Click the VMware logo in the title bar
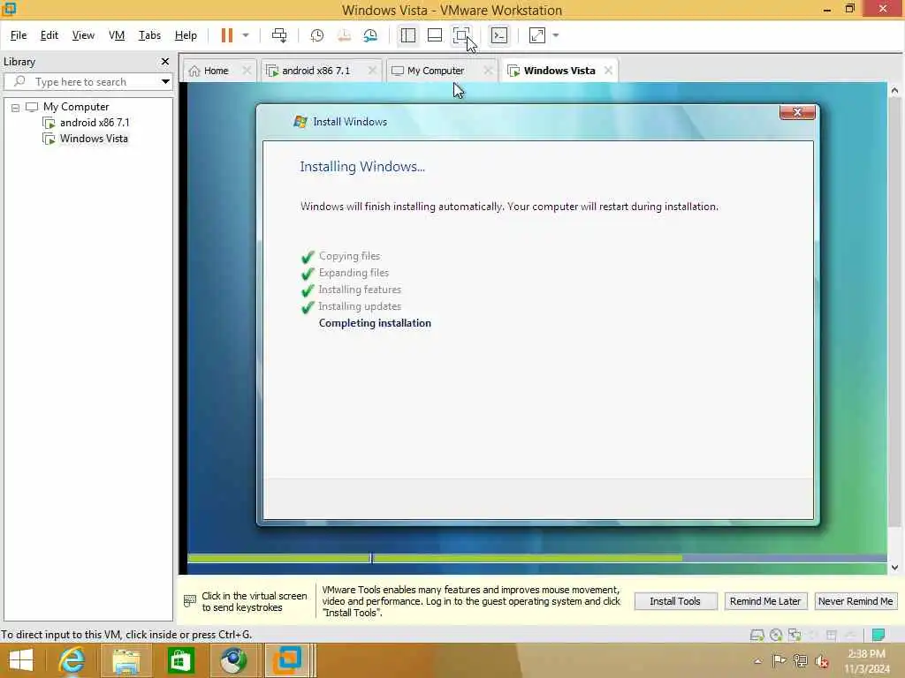Viewport: 905px width, 678px height. 9,9
